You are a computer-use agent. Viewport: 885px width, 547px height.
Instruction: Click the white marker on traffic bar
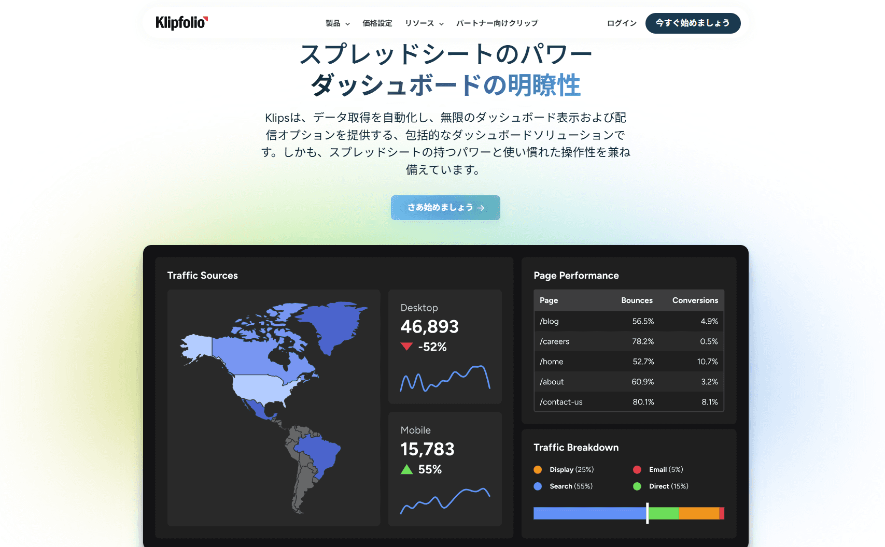tap(647, 513)
